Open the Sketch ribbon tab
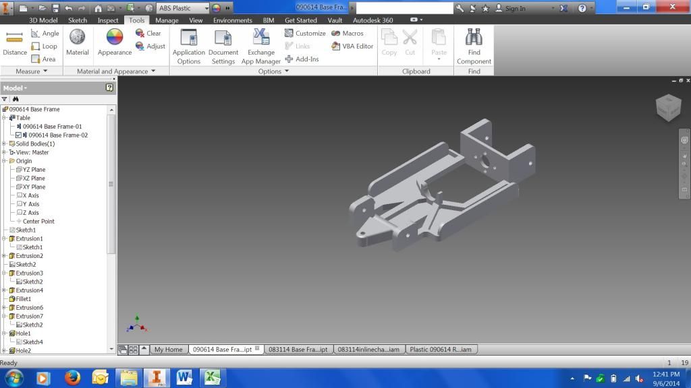The image size is (691, 388). 78,20
